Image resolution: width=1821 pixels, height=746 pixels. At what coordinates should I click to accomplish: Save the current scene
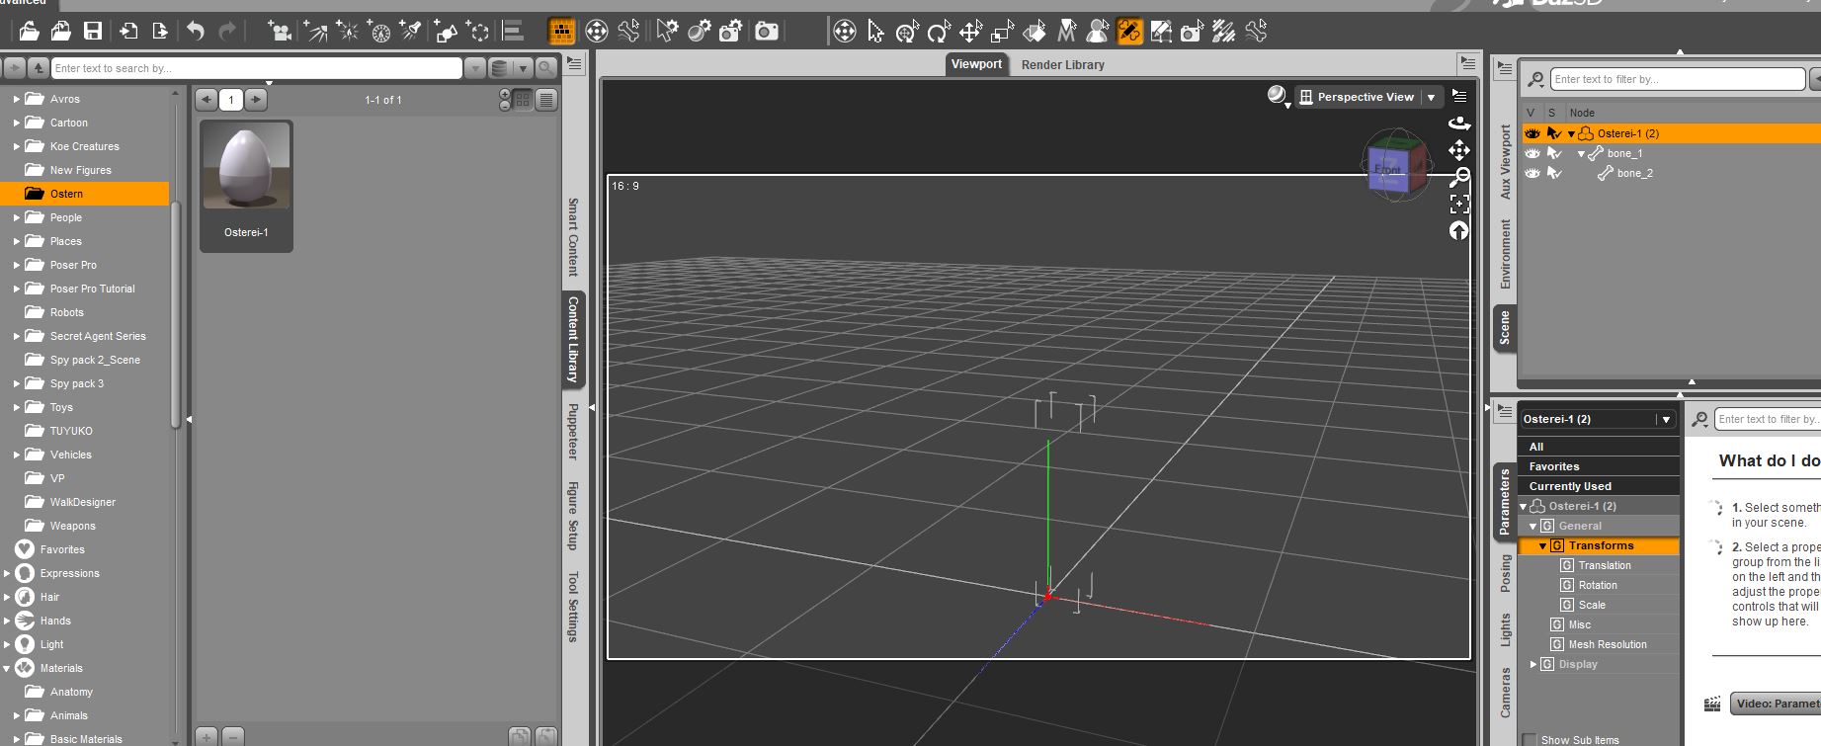pyautogui.click(x=93, y=32)
